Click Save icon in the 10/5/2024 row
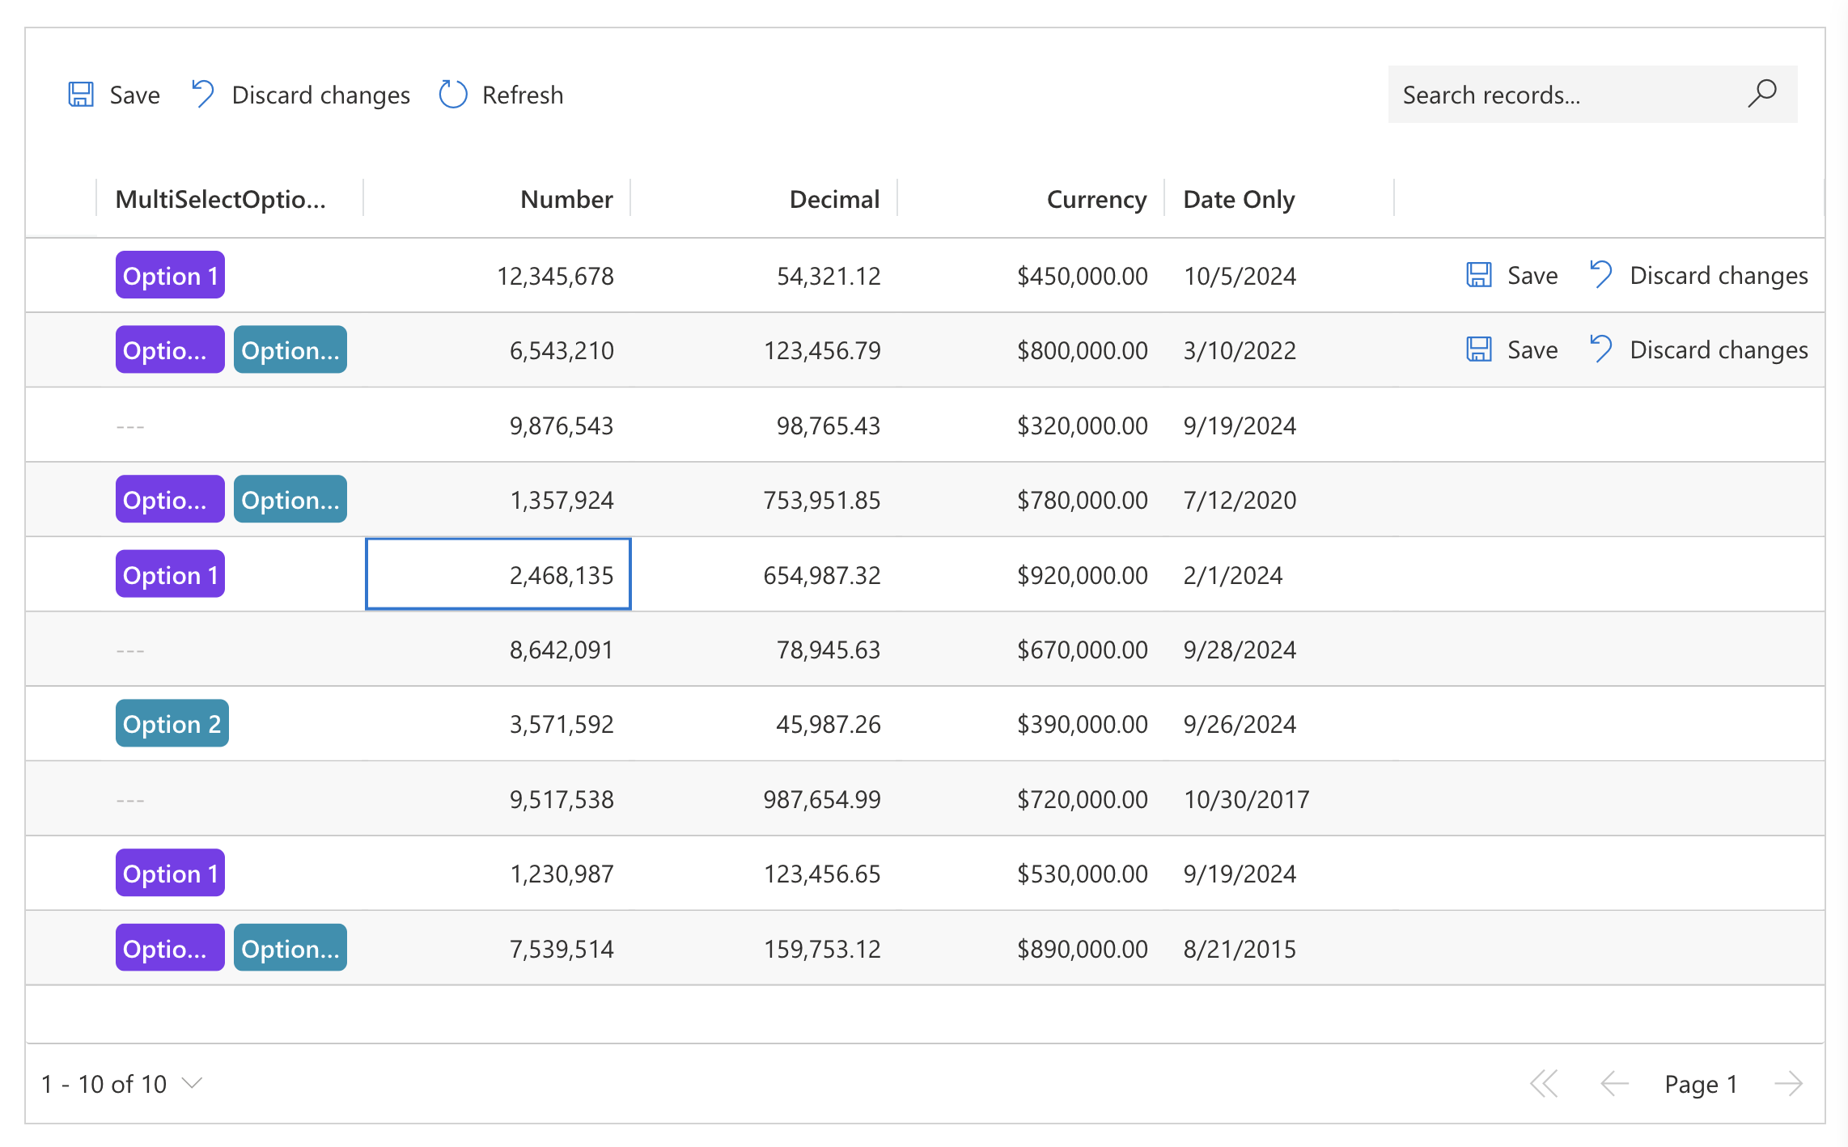The width and height of the screenshot is (1848, 1147). pyautogui.click(x=1479, y=275)
